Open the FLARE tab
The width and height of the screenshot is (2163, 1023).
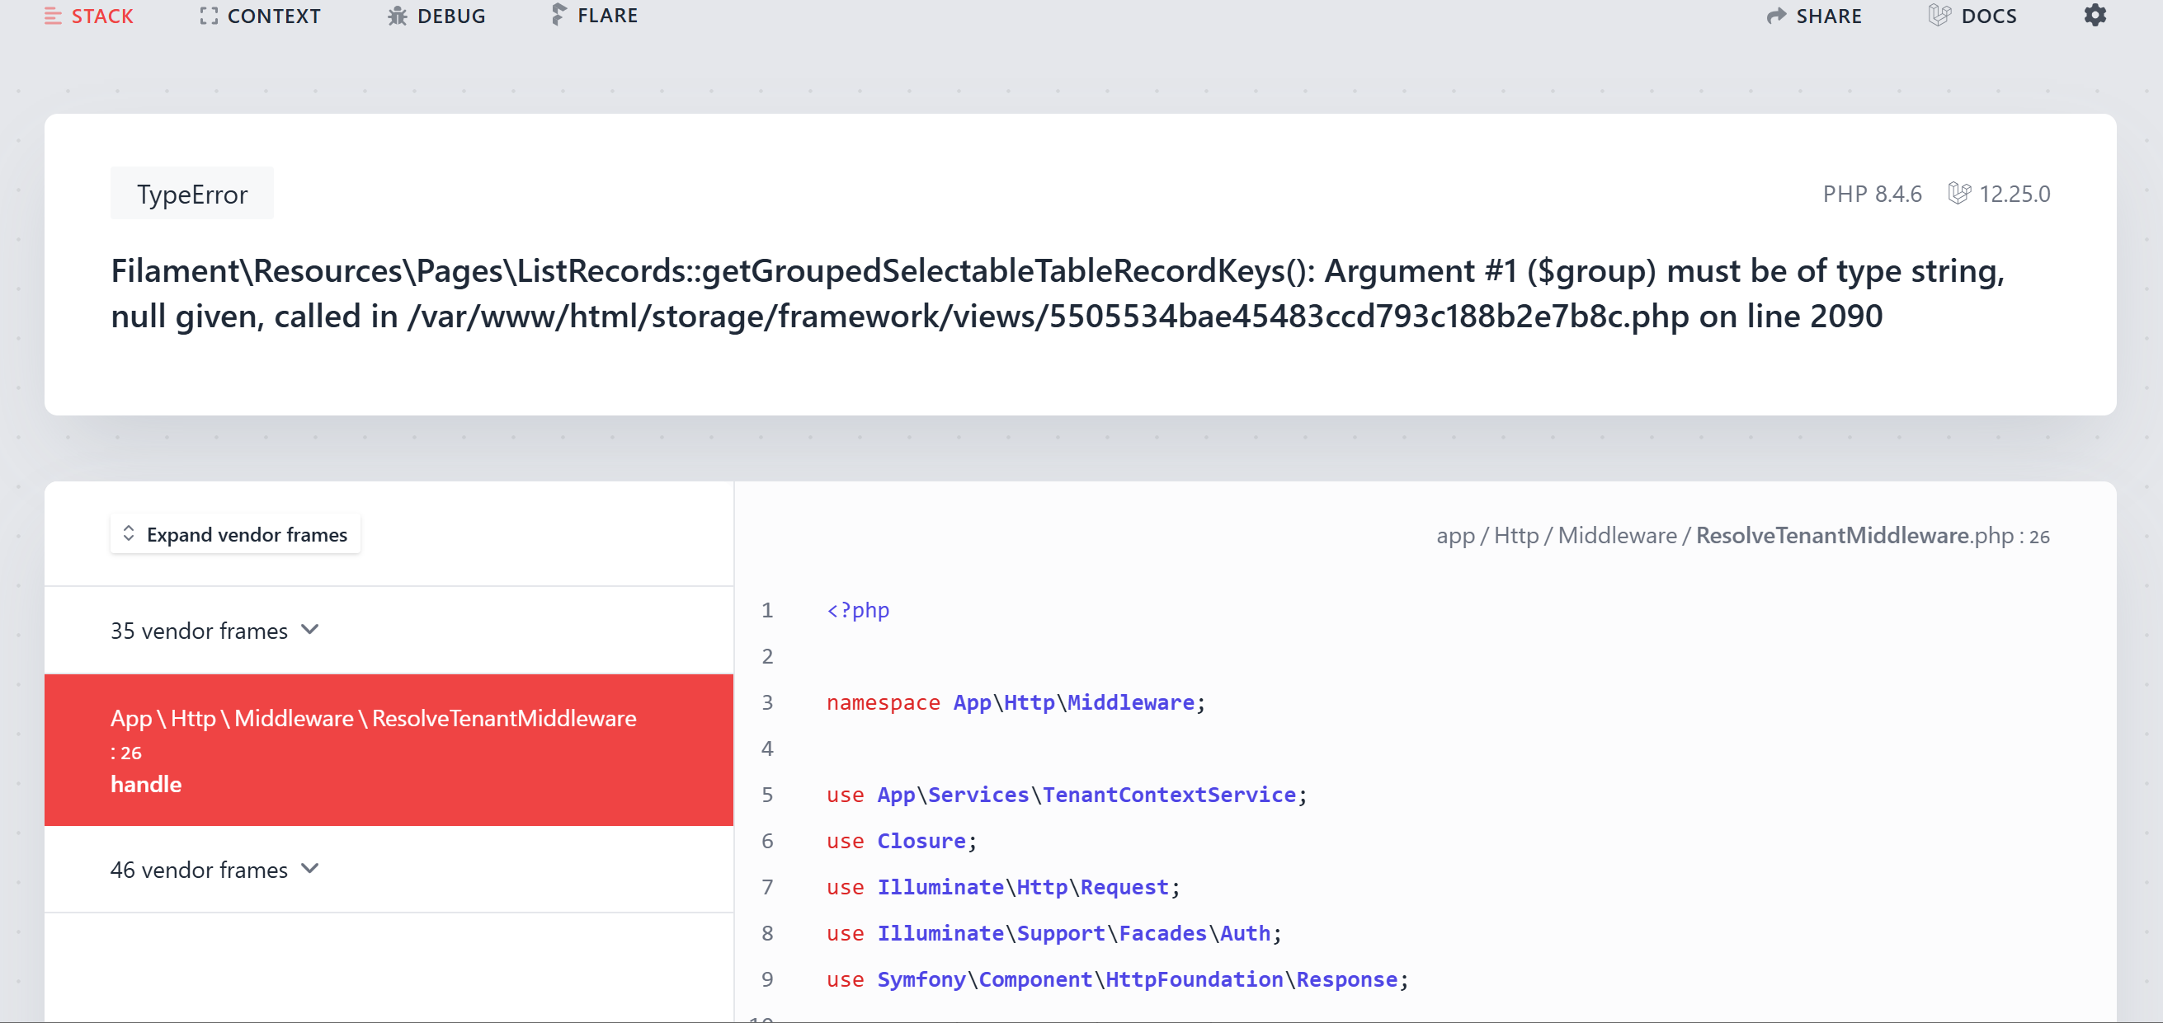pos(607,16)
